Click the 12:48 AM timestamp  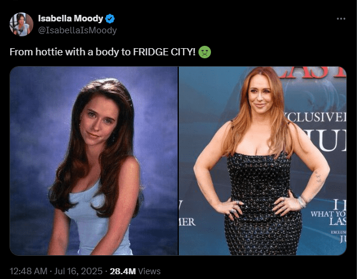pyautogui.click(x=29, y=271)
